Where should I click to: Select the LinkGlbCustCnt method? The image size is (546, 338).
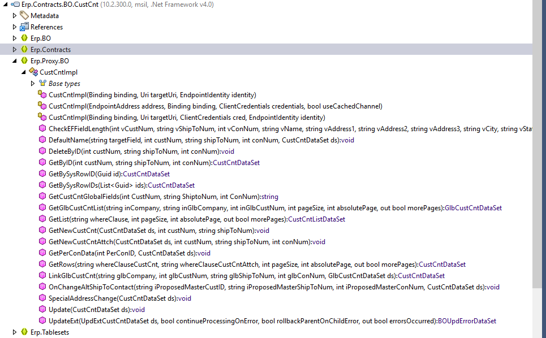(247, 276)
